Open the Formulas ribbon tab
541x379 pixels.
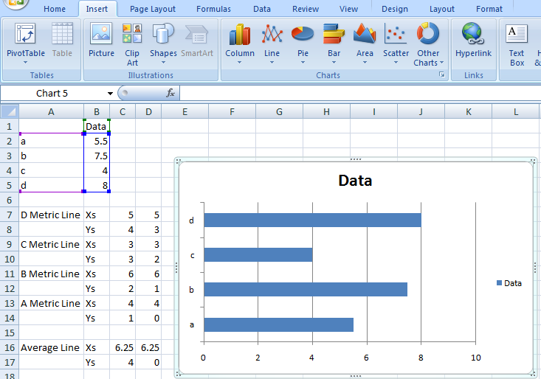point(213,9)
